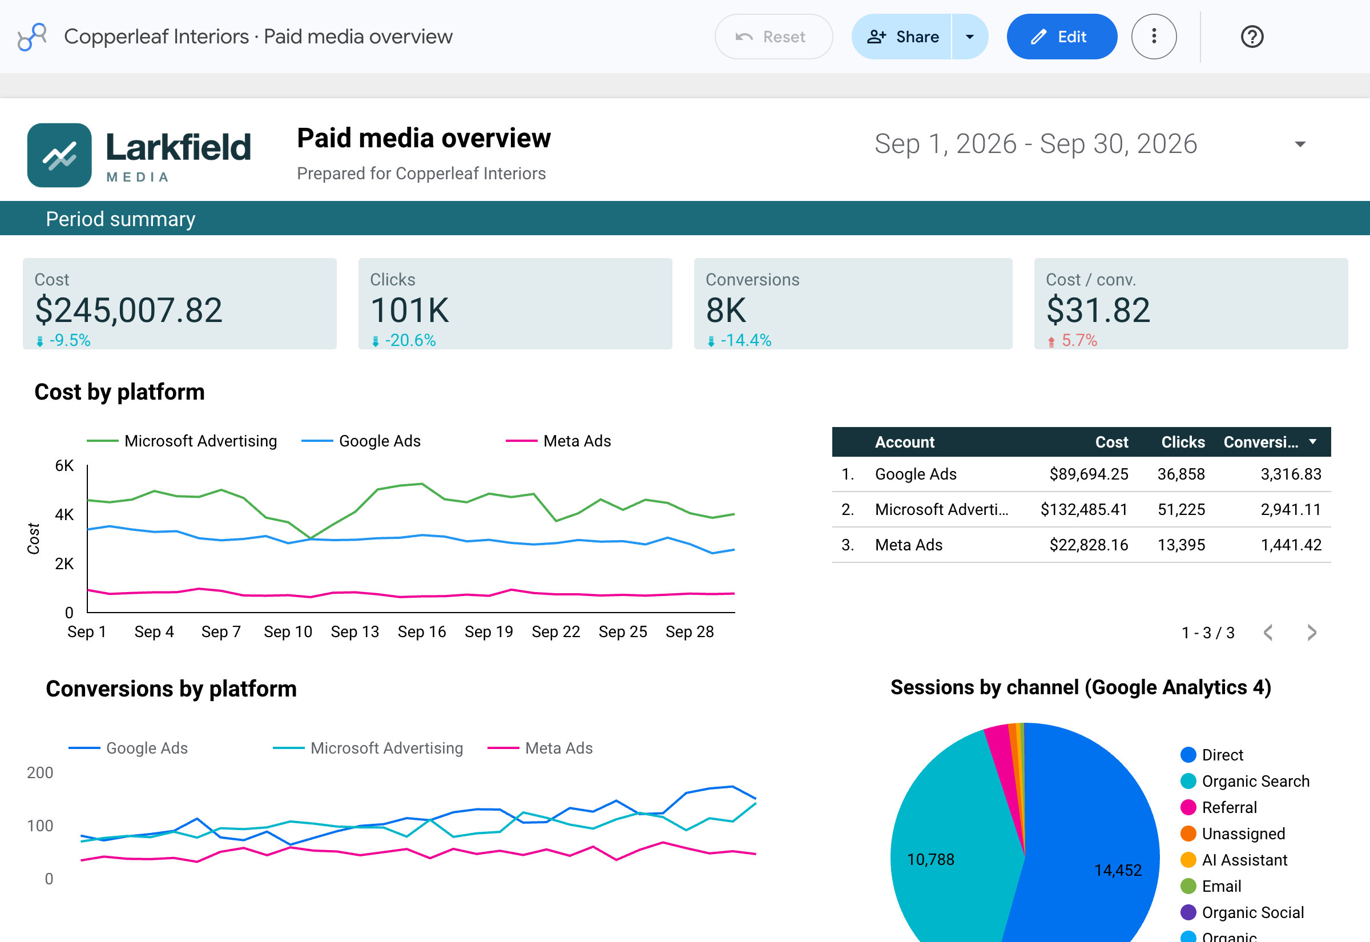Select the Cost scorecard $245,007.82
Screen dimensions: 1370x942
point(179,303)
